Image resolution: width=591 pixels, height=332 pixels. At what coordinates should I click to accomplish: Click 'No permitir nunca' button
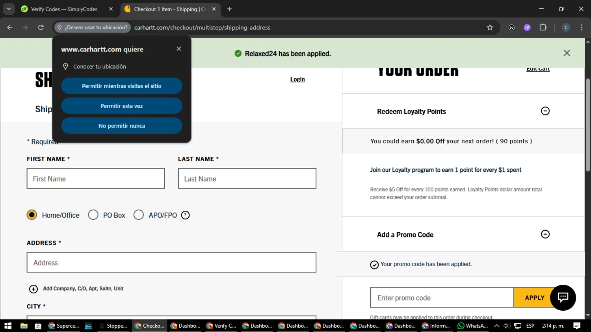tap(122, 126)
